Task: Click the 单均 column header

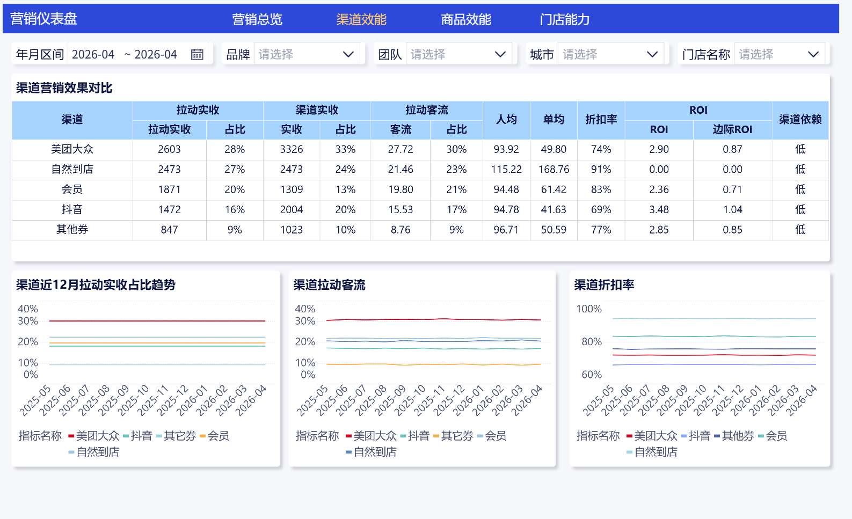Action: (554, 120)
